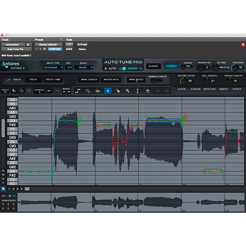Viewport: 246px width, 246px height.
Task: Click the Track pitch button
Action: click(14, 80)
